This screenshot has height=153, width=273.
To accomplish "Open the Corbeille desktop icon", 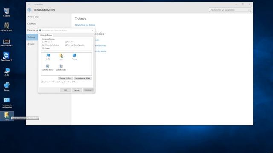I will (x=7, y=12).
